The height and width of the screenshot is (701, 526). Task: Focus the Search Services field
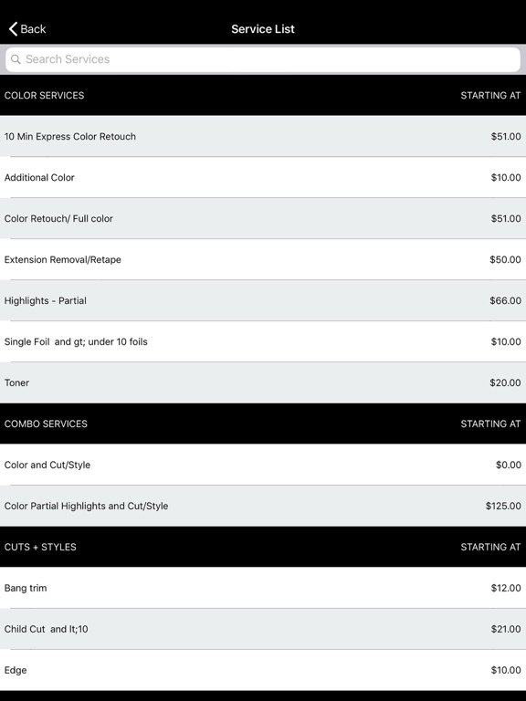click(x=263, y=59)
